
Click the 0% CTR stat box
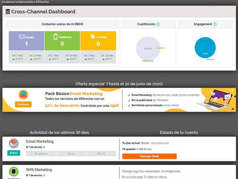101,154
